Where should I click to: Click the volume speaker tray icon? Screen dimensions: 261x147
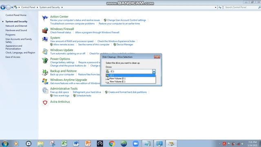243,144
